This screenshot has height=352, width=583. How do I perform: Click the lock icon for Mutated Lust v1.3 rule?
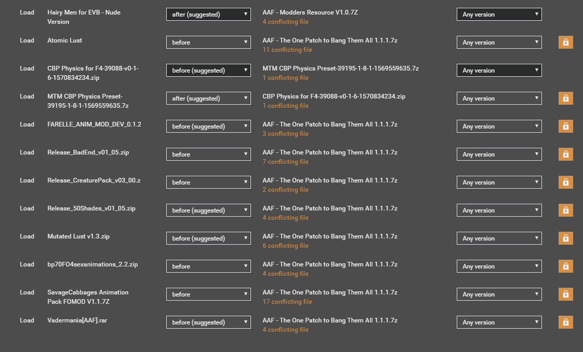click(x=565, y=238)
